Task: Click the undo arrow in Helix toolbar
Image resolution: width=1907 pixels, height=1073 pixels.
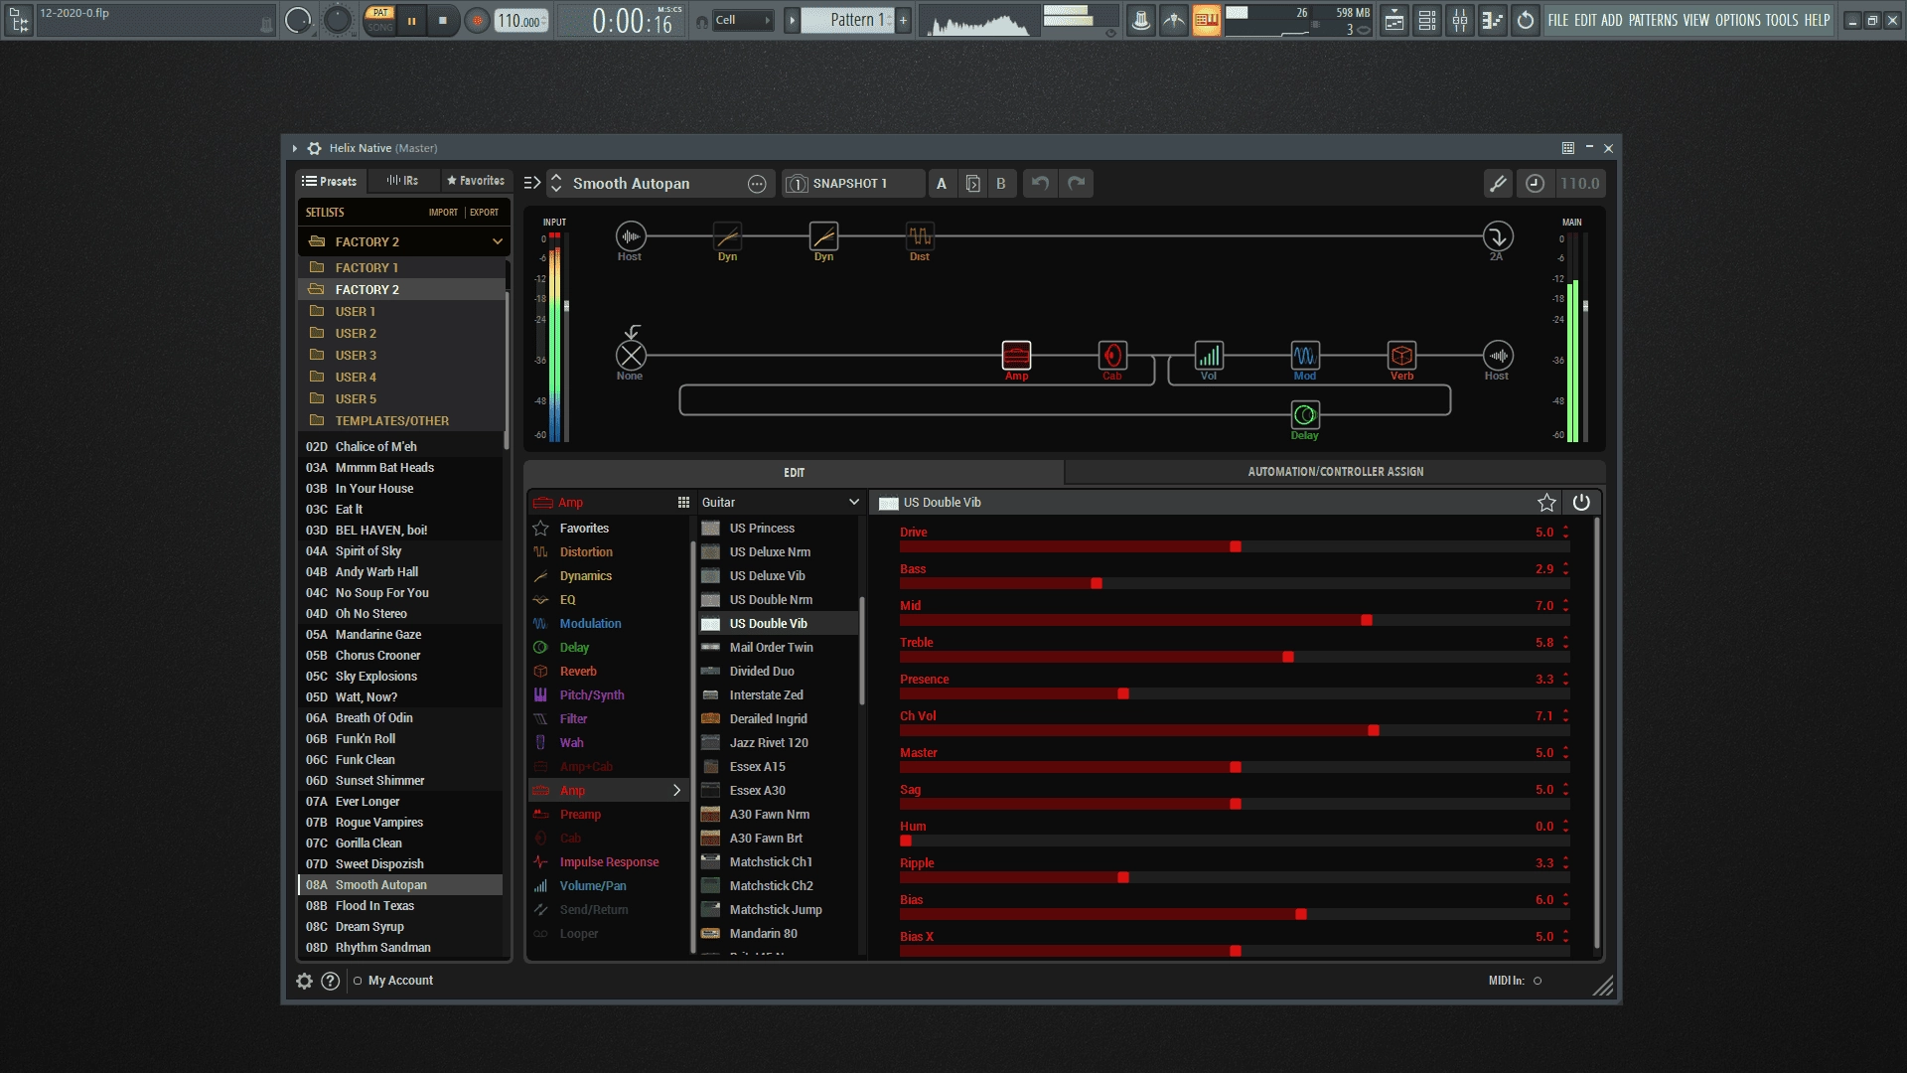Action: tap(1040, 183)
